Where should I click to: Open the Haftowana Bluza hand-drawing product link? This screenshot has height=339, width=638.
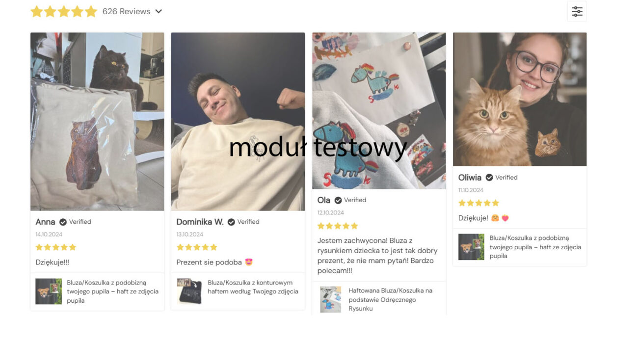(x=391, y=299)
